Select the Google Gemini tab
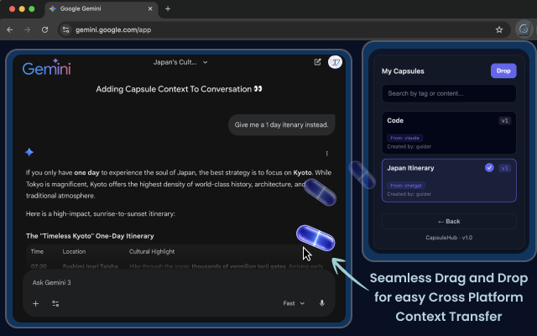This screenshot has height=336, width=537. pyautogui.click(x=101, y=9)
